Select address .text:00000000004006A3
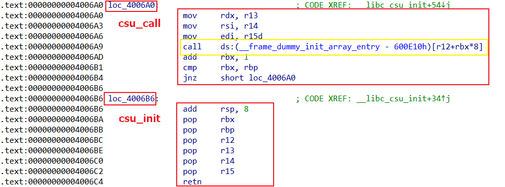 (x=52, y=26)
